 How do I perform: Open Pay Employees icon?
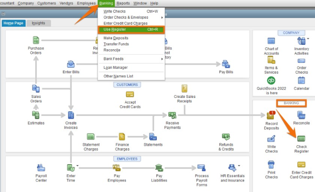coord(117,168)
